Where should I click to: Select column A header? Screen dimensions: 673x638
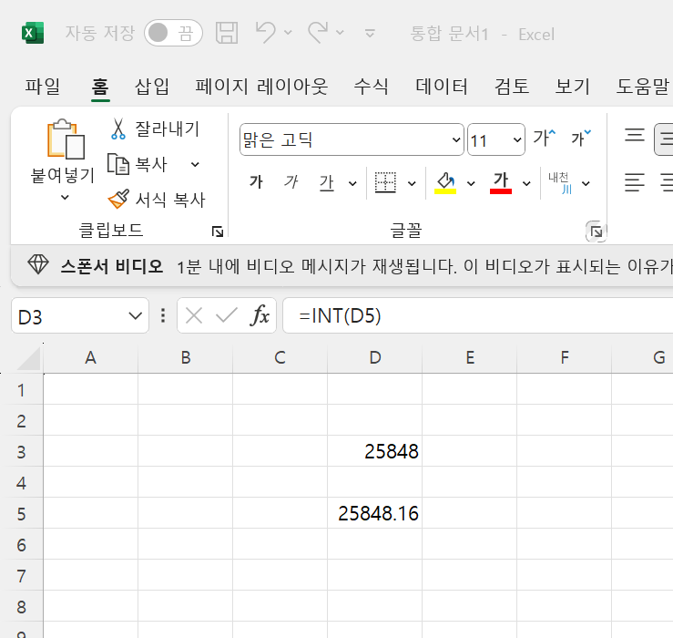coord(90,357)
